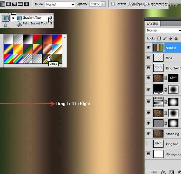Screen dimensions: 181x174
Task: Hide the Stone Bg layer
Action: 148,133
